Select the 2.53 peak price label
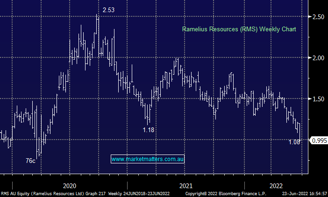328x197 pixels. coord(109,10)
